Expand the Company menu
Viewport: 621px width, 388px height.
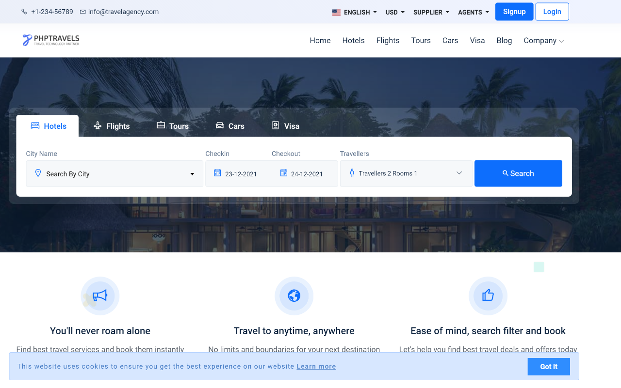[543, 41]
